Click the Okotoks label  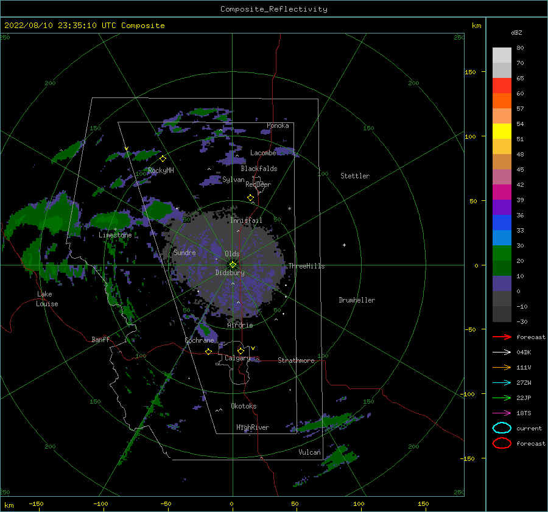coord(244,406)
